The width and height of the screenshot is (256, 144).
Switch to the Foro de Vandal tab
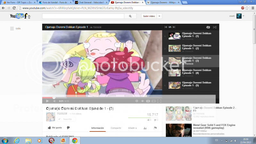click(55, 2)
